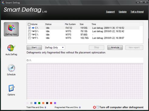Click the blue legend color square
Viewport: 149px width, 111px height.
point(35,103)
